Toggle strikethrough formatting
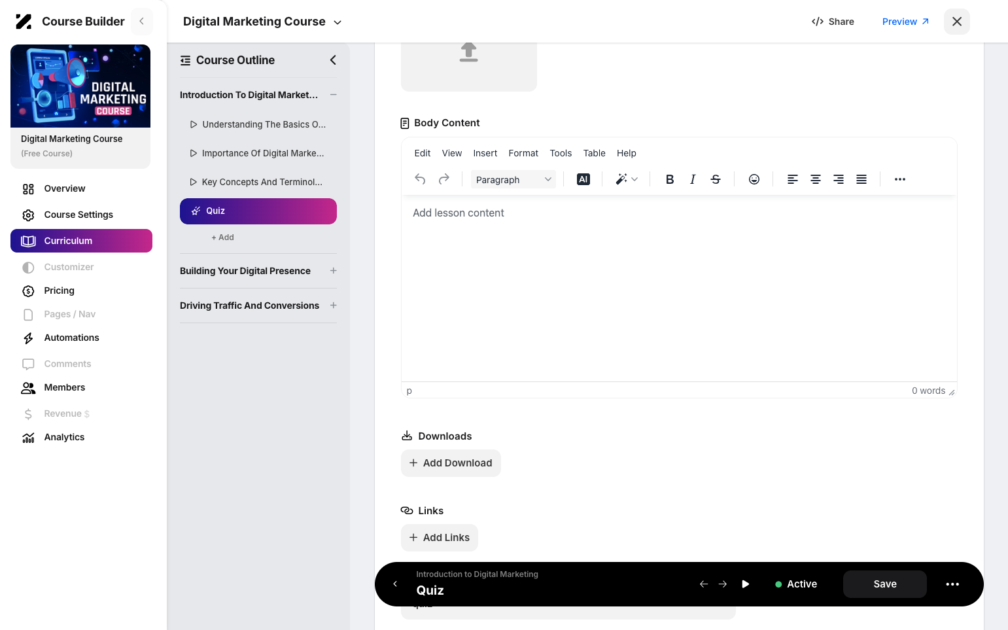 pyautogui.click(x=716, y=179)
